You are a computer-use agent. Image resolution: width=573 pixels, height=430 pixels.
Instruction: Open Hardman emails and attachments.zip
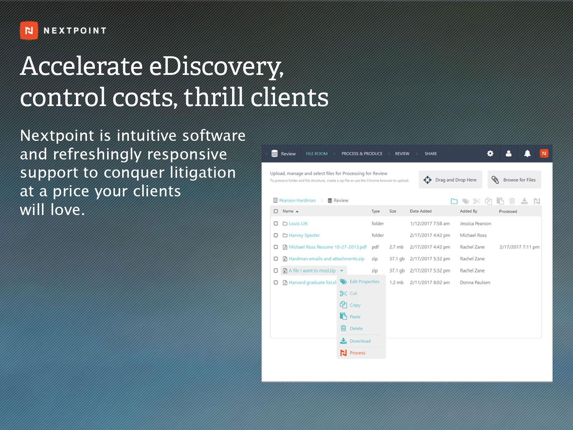(x=326, y=259)
